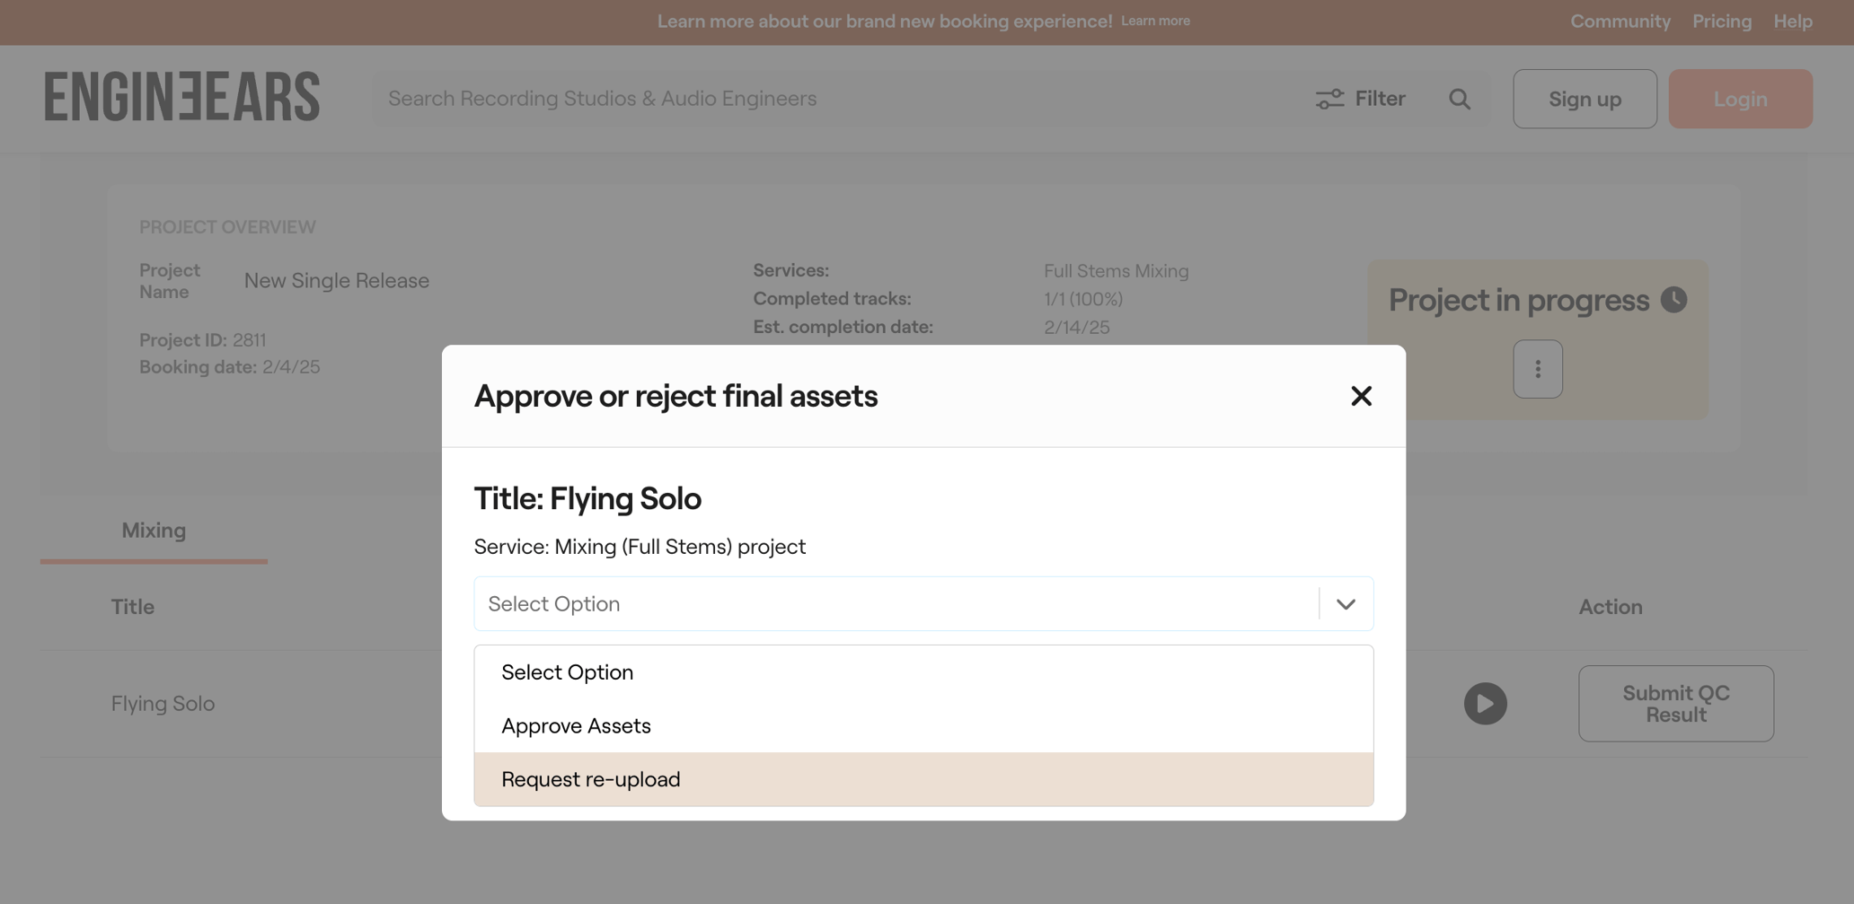Image resolution: width=1854 pixels, height=904 pixels.
Task: Click the ENGINEEARS logo
Action: [x=181, y=96]
